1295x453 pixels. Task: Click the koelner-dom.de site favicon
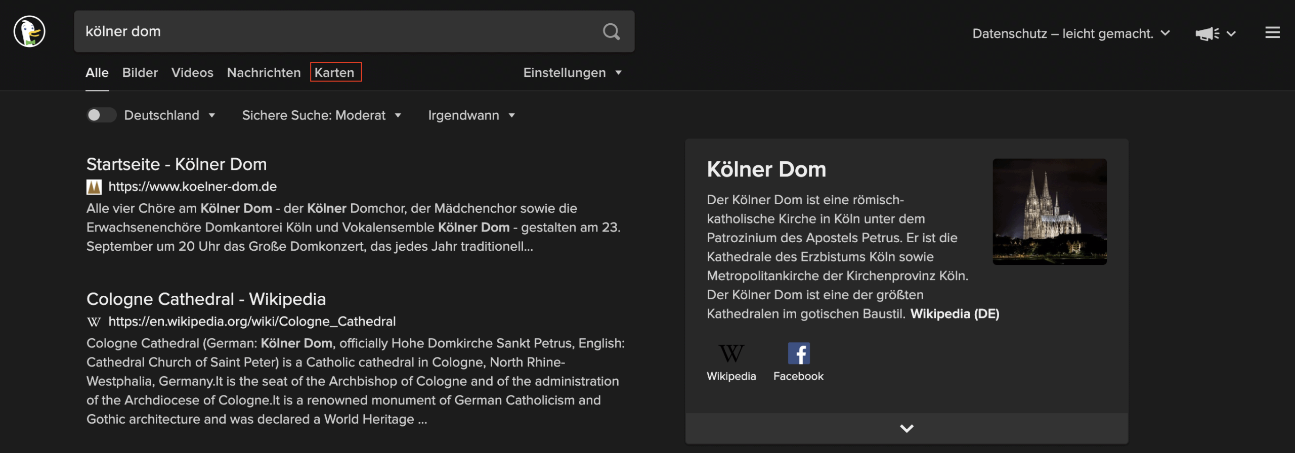pyautogui.click(x=95, y=187)
